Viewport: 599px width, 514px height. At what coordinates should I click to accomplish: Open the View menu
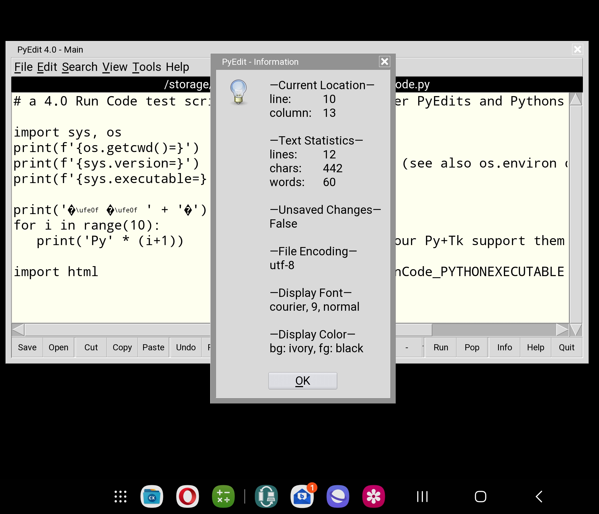click(115, 67)
